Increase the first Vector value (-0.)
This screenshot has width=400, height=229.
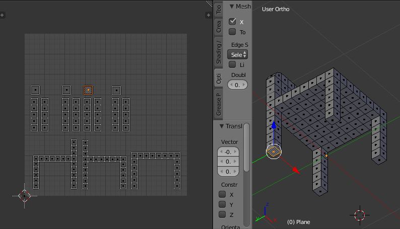click(x=235, y=152)
